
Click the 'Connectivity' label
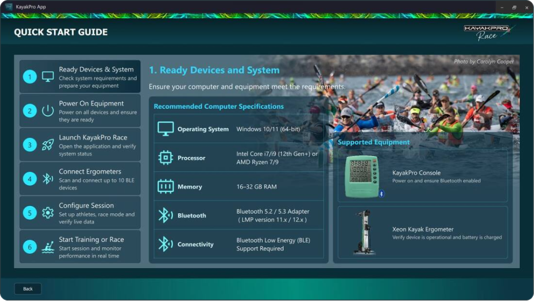(196, 244)
